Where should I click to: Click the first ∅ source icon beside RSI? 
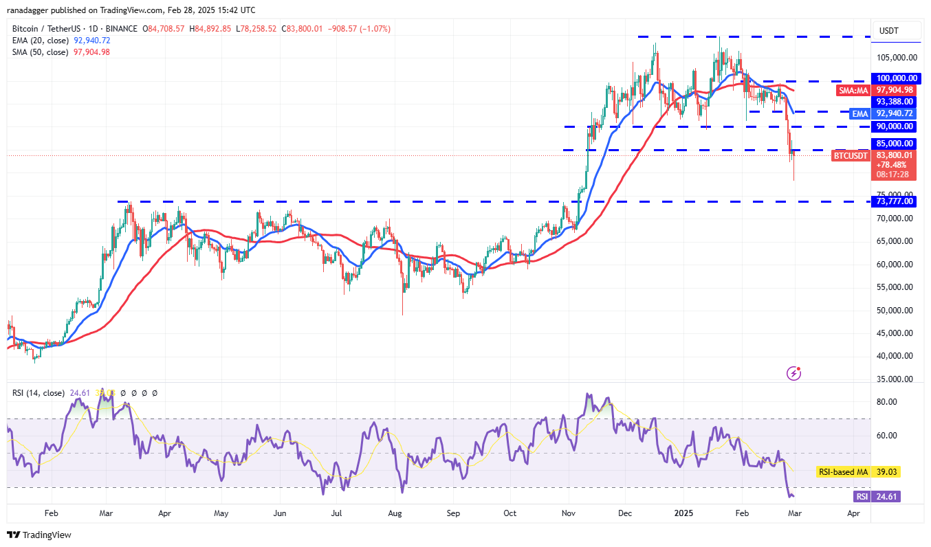[x=123, y=393]
